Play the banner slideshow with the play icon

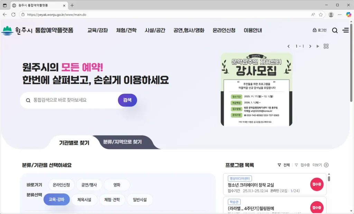click(x=318, y=46)
